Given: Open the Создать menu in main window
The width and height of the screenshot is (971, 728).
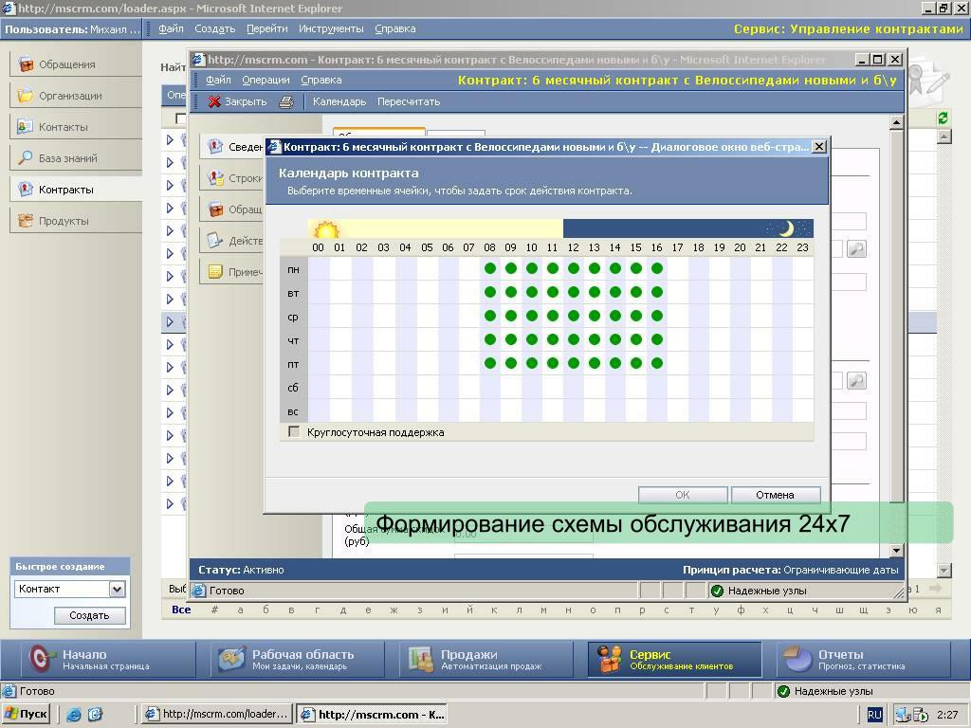Looking at the screenshot, I should 215,29.
